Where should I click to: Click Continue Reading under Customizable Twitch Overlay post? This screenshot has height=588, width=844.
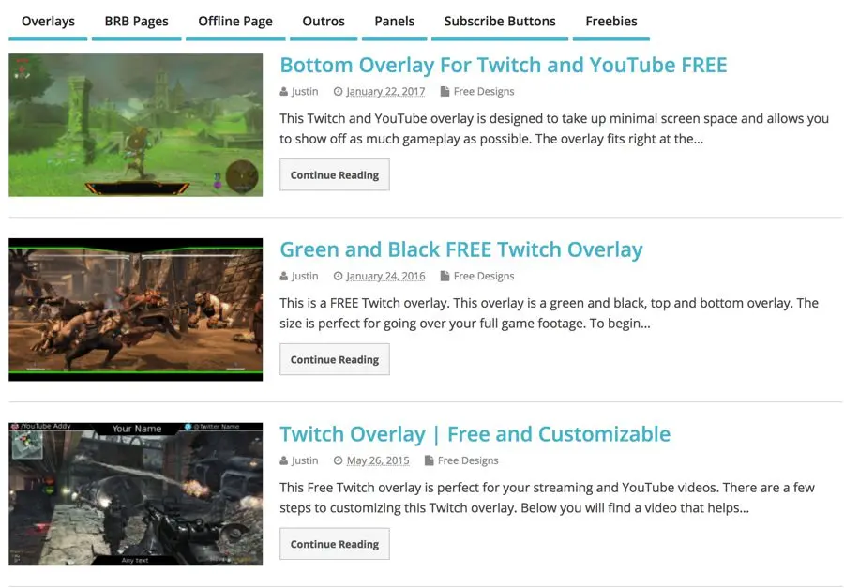(x=334, y=544)
